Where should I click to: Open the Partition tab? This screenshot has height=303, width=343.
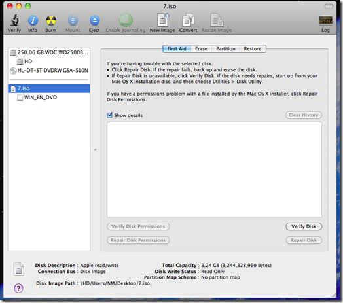tap(226, 49)
